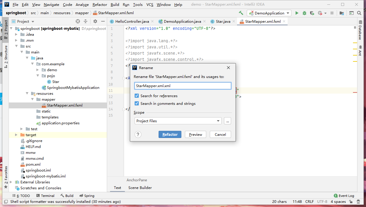
Task: Click the read-only lock icon in status bar
Action: pos(351,202)
